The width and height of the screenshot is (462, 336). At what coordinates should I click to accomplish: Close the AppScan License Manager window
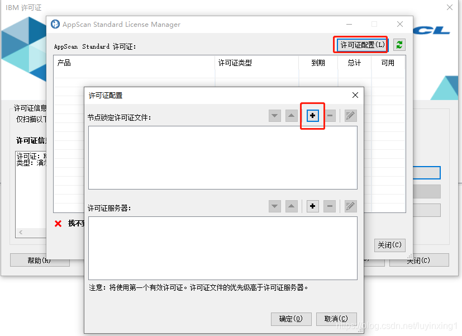pyautogui.click(x=400, y=24)
